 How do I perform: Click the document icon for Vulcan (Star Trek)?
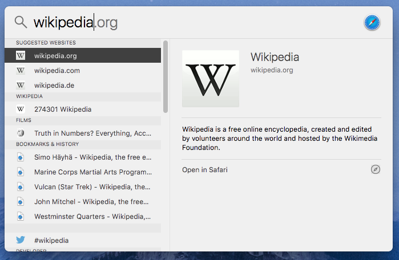pyautogui.click(x=21, y=187)
